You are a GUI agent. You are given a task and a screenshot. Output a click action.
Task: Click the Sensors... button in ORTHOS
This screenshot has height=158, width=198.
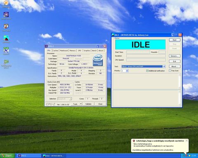pos(174,56)
